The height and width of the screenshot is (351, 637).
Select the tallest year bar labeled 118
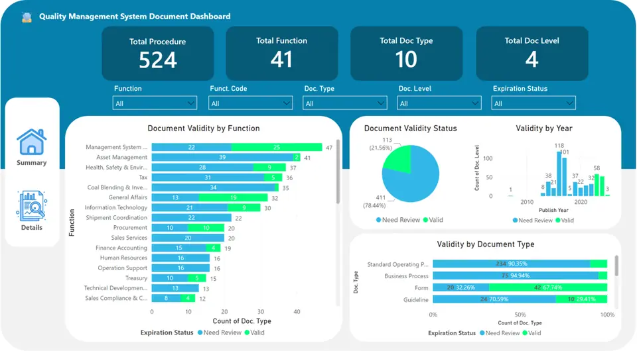tap(559, 174)
